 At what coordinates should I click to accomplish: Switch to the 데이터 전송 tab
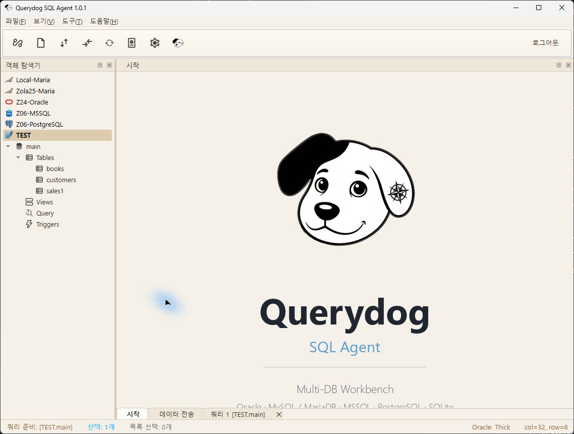pyautogui.click(x=177, y=414)
